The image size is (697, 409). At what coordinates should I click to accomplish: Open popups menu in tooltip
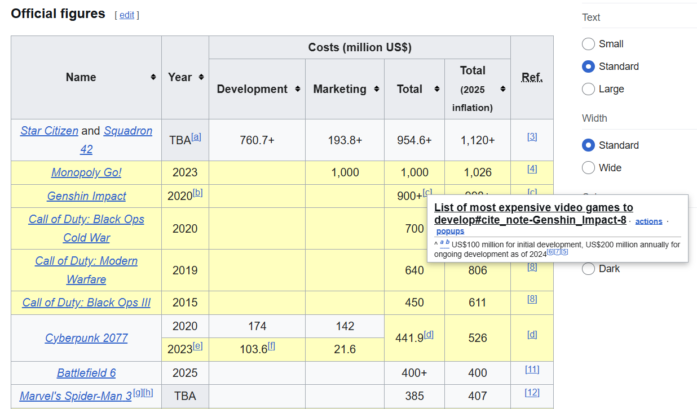coord(450,231)
